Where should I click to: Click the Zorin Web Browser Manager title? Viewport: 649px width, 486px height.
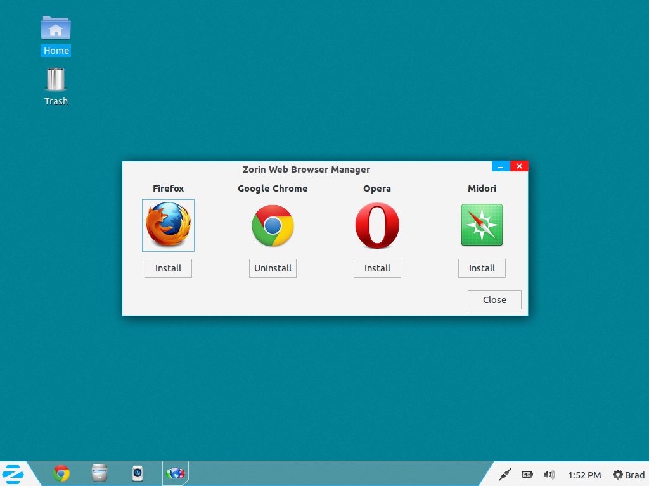point(306,170)
